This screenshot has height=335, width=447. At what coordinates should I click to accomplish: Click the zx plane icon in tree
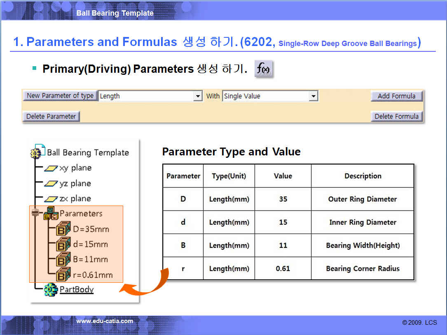point(51,199)
